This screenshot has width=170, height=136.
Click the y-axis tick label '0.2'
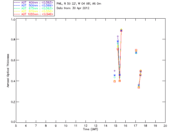13,102
